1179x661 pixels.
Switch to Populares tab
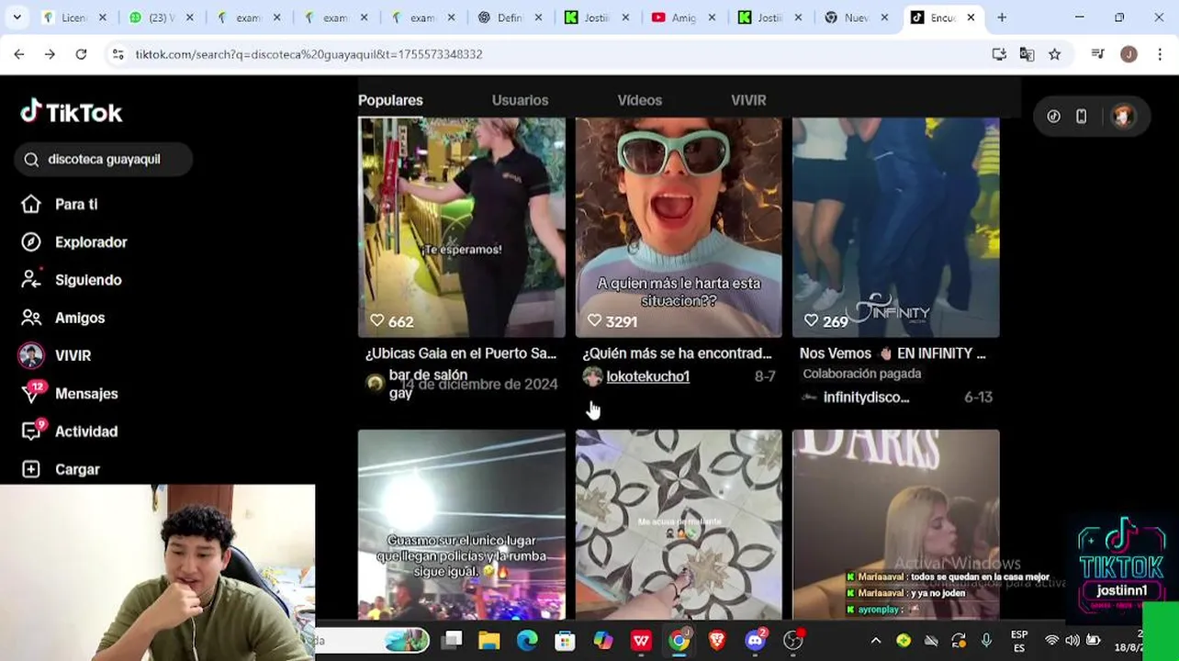point(390,100)
